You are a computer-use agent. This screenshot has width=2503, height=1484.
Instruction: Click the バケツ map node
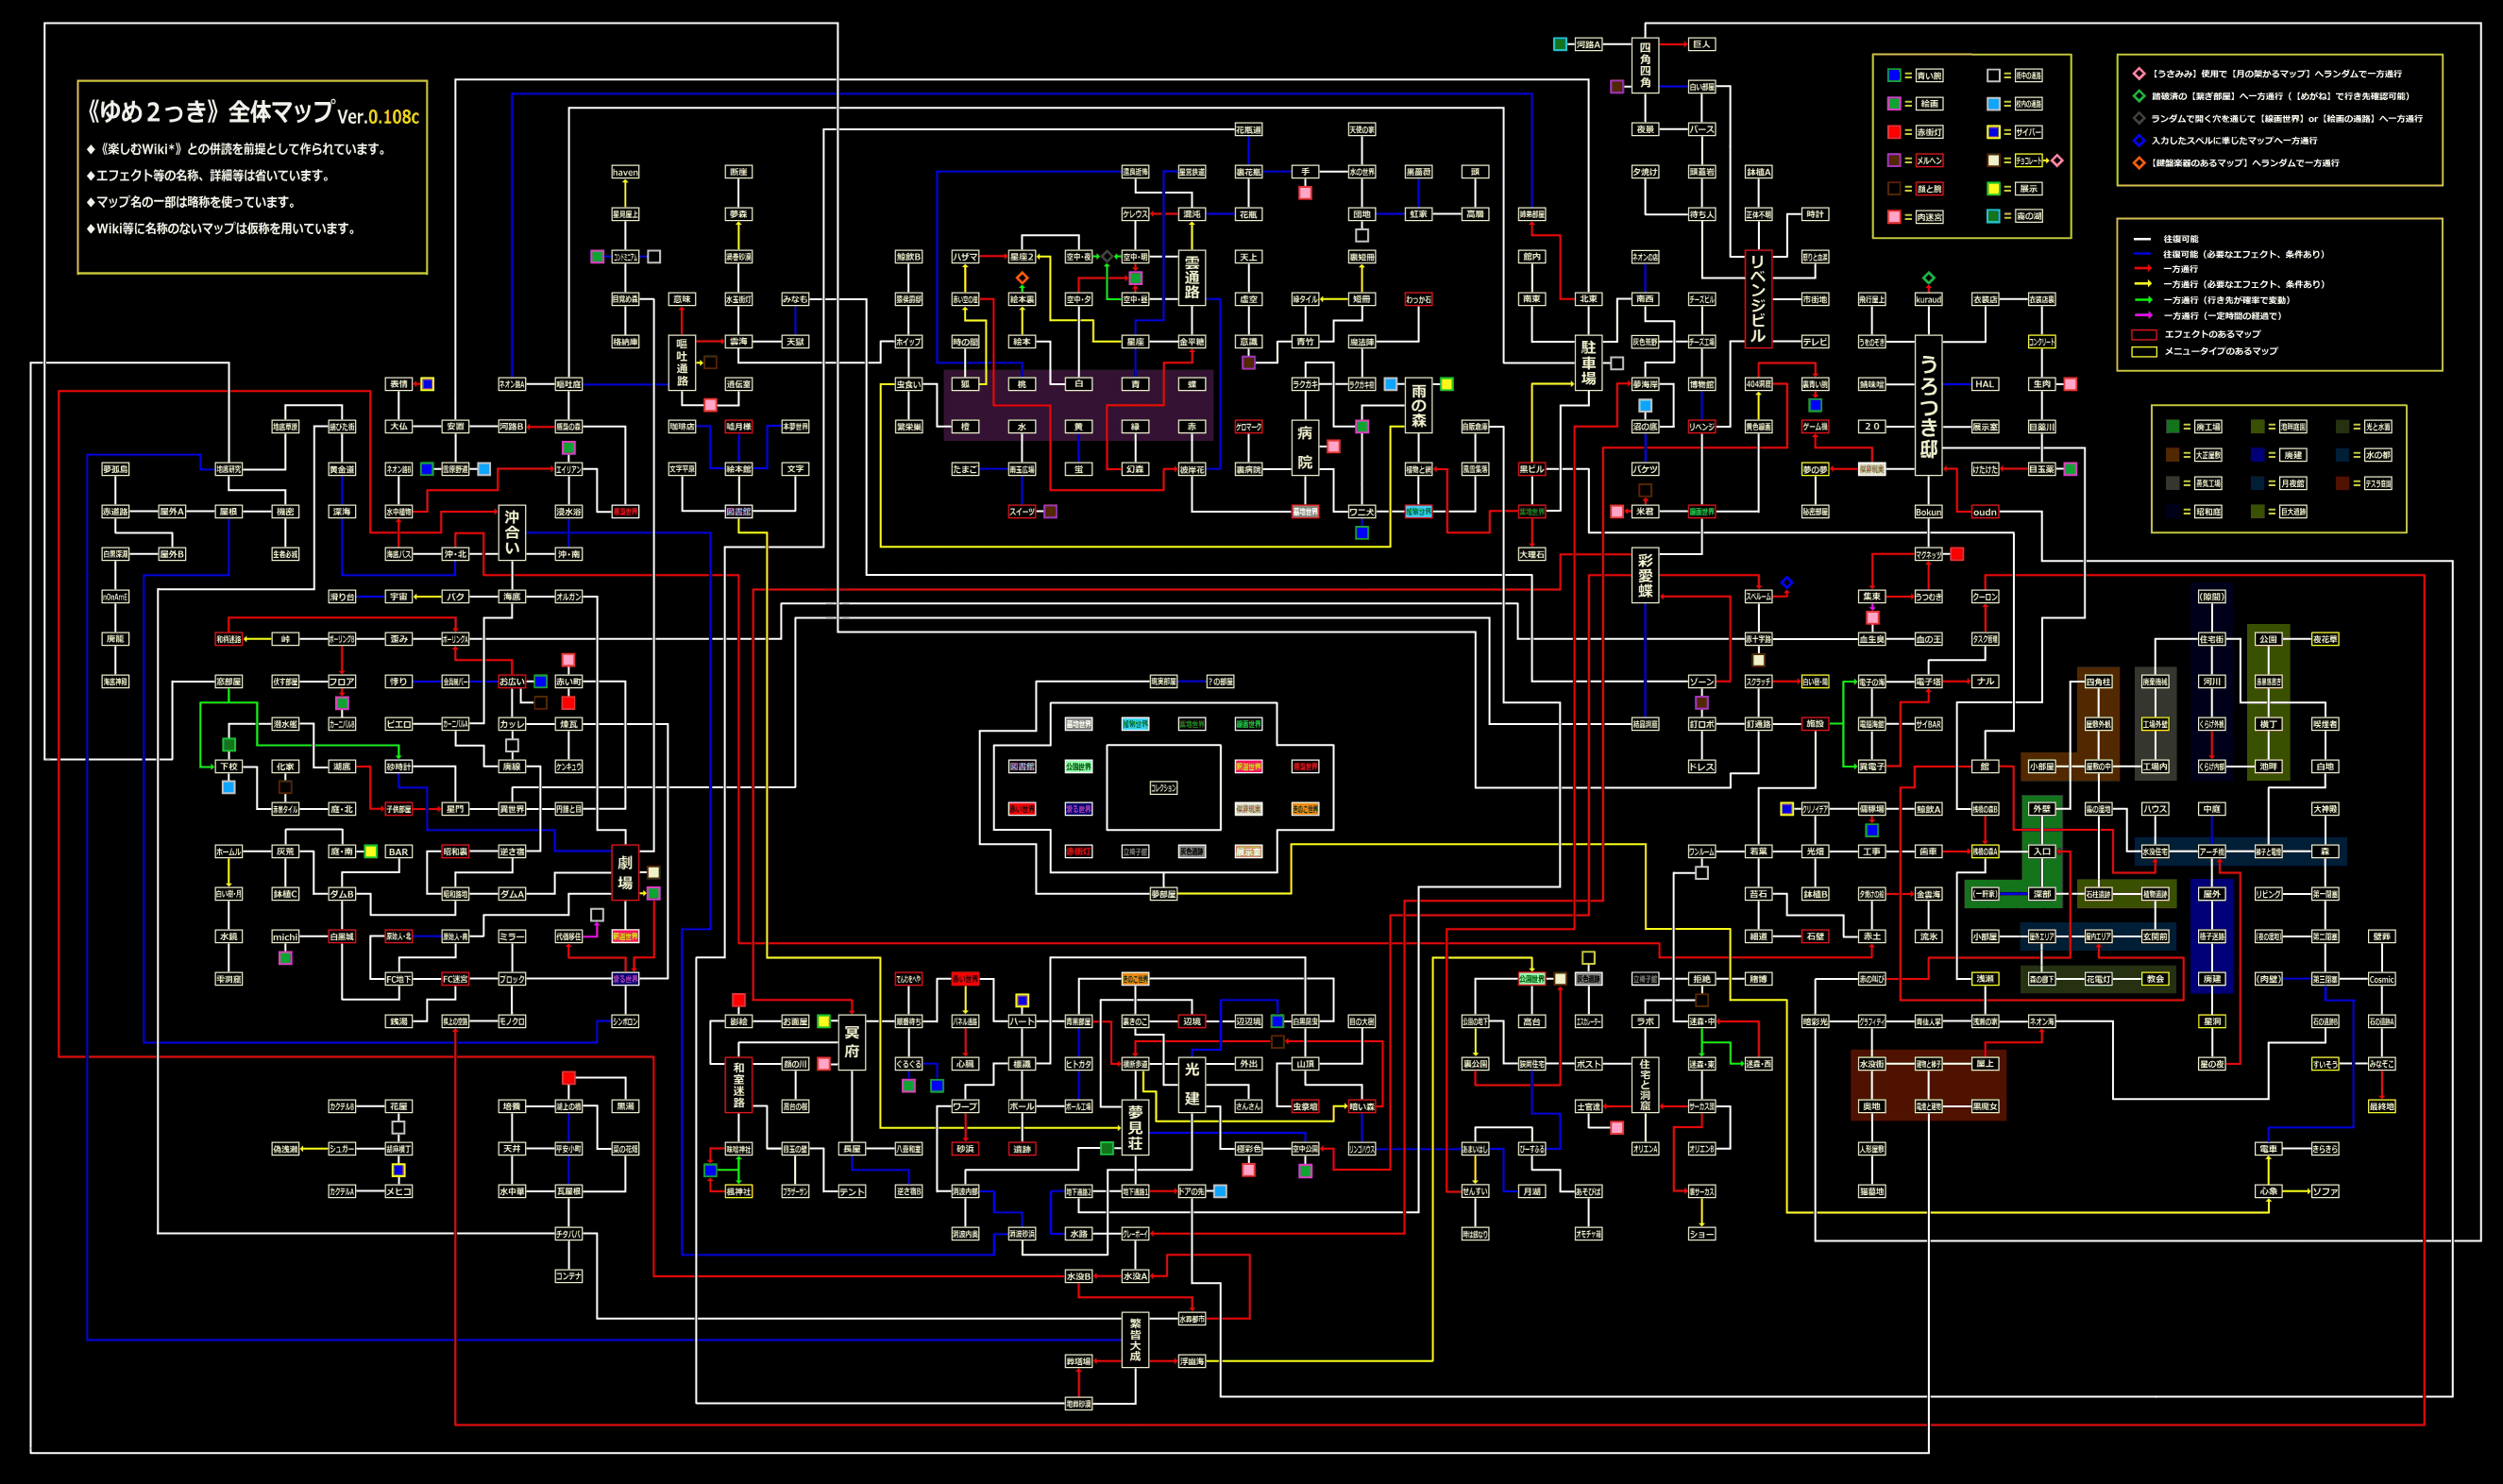pyautogui.click(x=1645, y=469)
